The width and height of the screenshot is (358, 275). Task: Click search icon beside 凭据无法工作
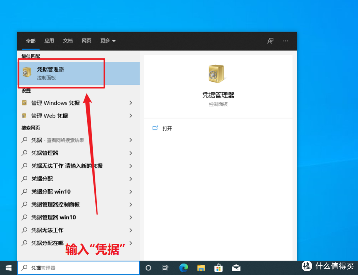[x=25, y=230]
